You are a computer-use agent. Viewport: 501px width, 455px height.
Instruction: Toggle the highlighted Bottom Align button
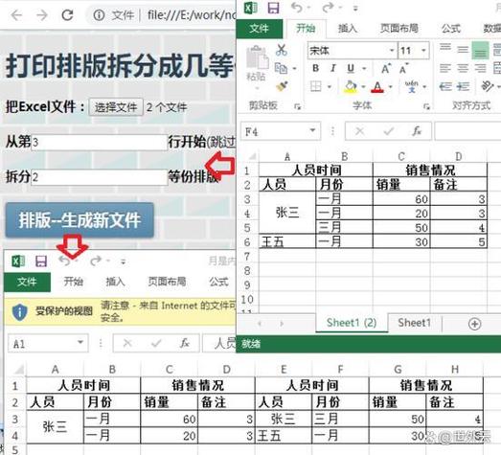(x=480, y=50)
